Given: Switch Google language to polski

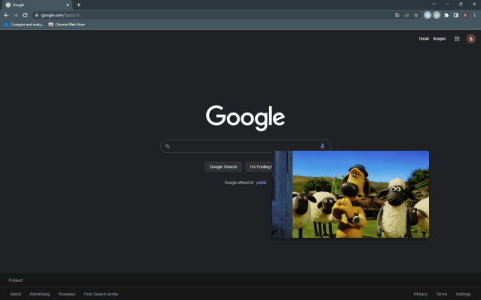Looking at the screenshot, I should tap(261, 182).
